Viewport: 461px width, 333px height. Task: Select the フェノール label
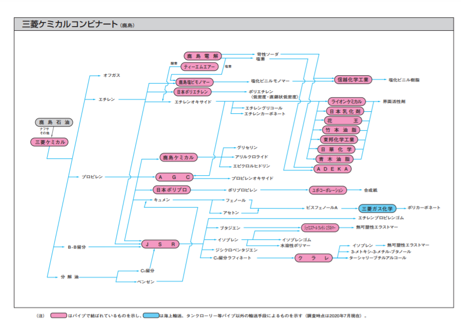pyautogui.click(x=236, y=200)
